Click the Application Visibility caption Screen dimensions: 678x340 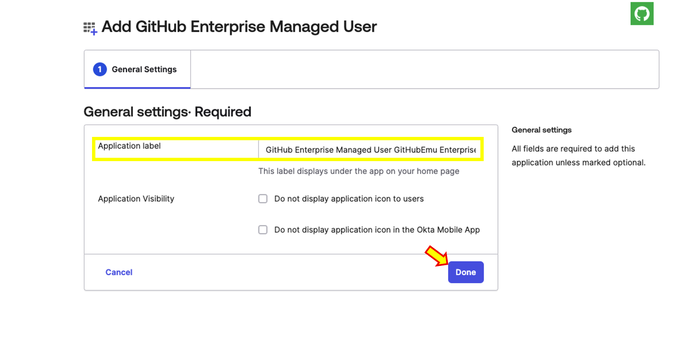pos(136,199)
